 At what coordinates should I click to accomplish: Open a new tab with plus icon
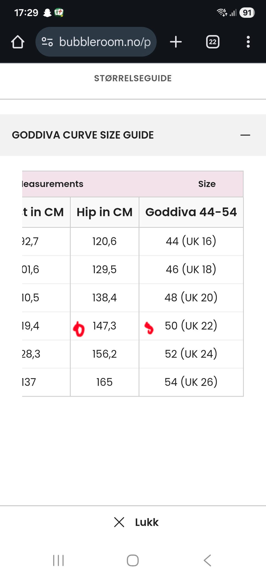176,42
